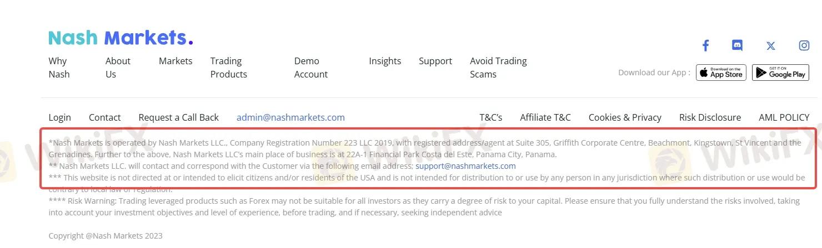This screenshot has height=248, width=822.
Task: Open the Markets menu item
Action: pos(176,61)
